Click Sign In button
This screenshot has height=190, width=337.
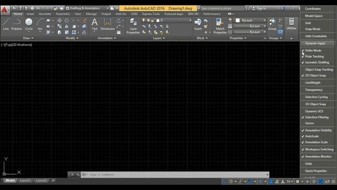(x=260, y=8)
